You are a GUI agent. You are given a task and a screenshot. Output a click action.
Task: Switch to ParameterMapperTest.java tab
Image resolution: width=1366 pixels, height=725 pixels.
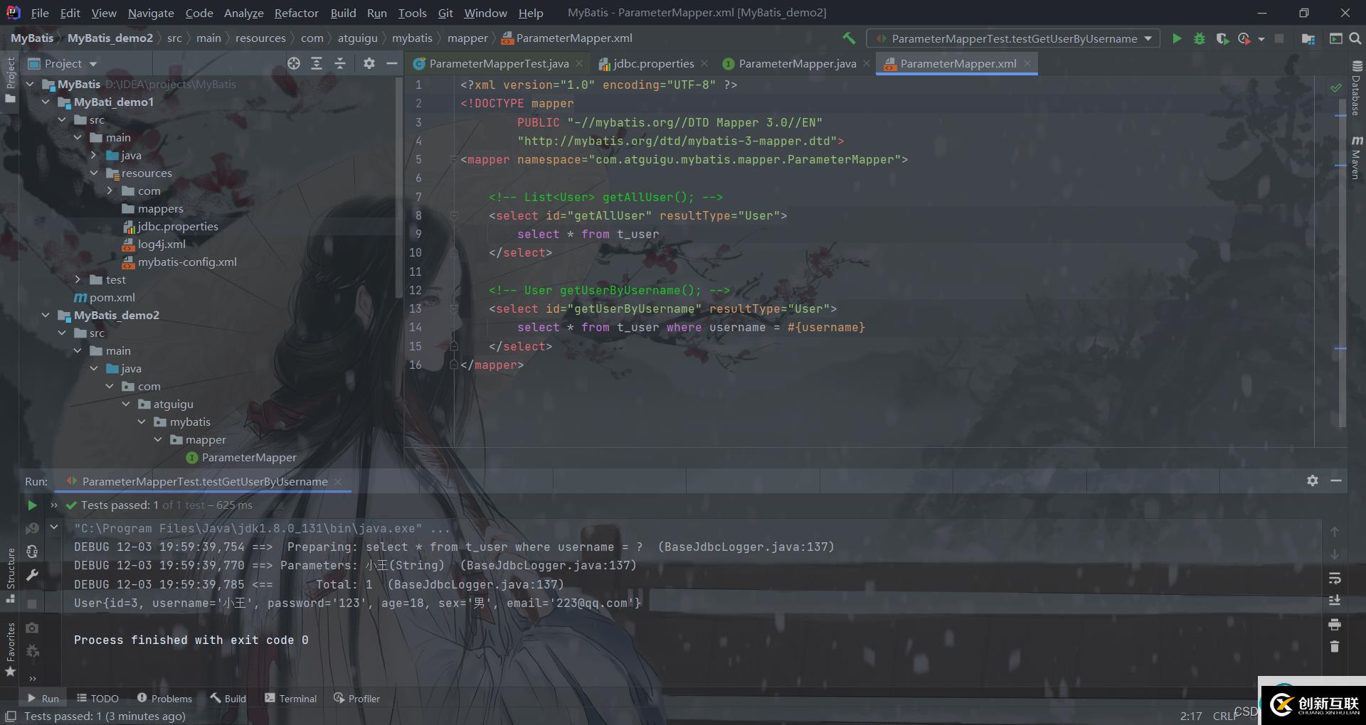click(498, 63)
